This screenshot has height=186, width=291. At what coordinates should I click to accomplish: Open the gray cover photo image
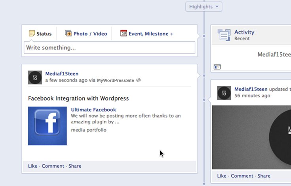tap(251, 137)
